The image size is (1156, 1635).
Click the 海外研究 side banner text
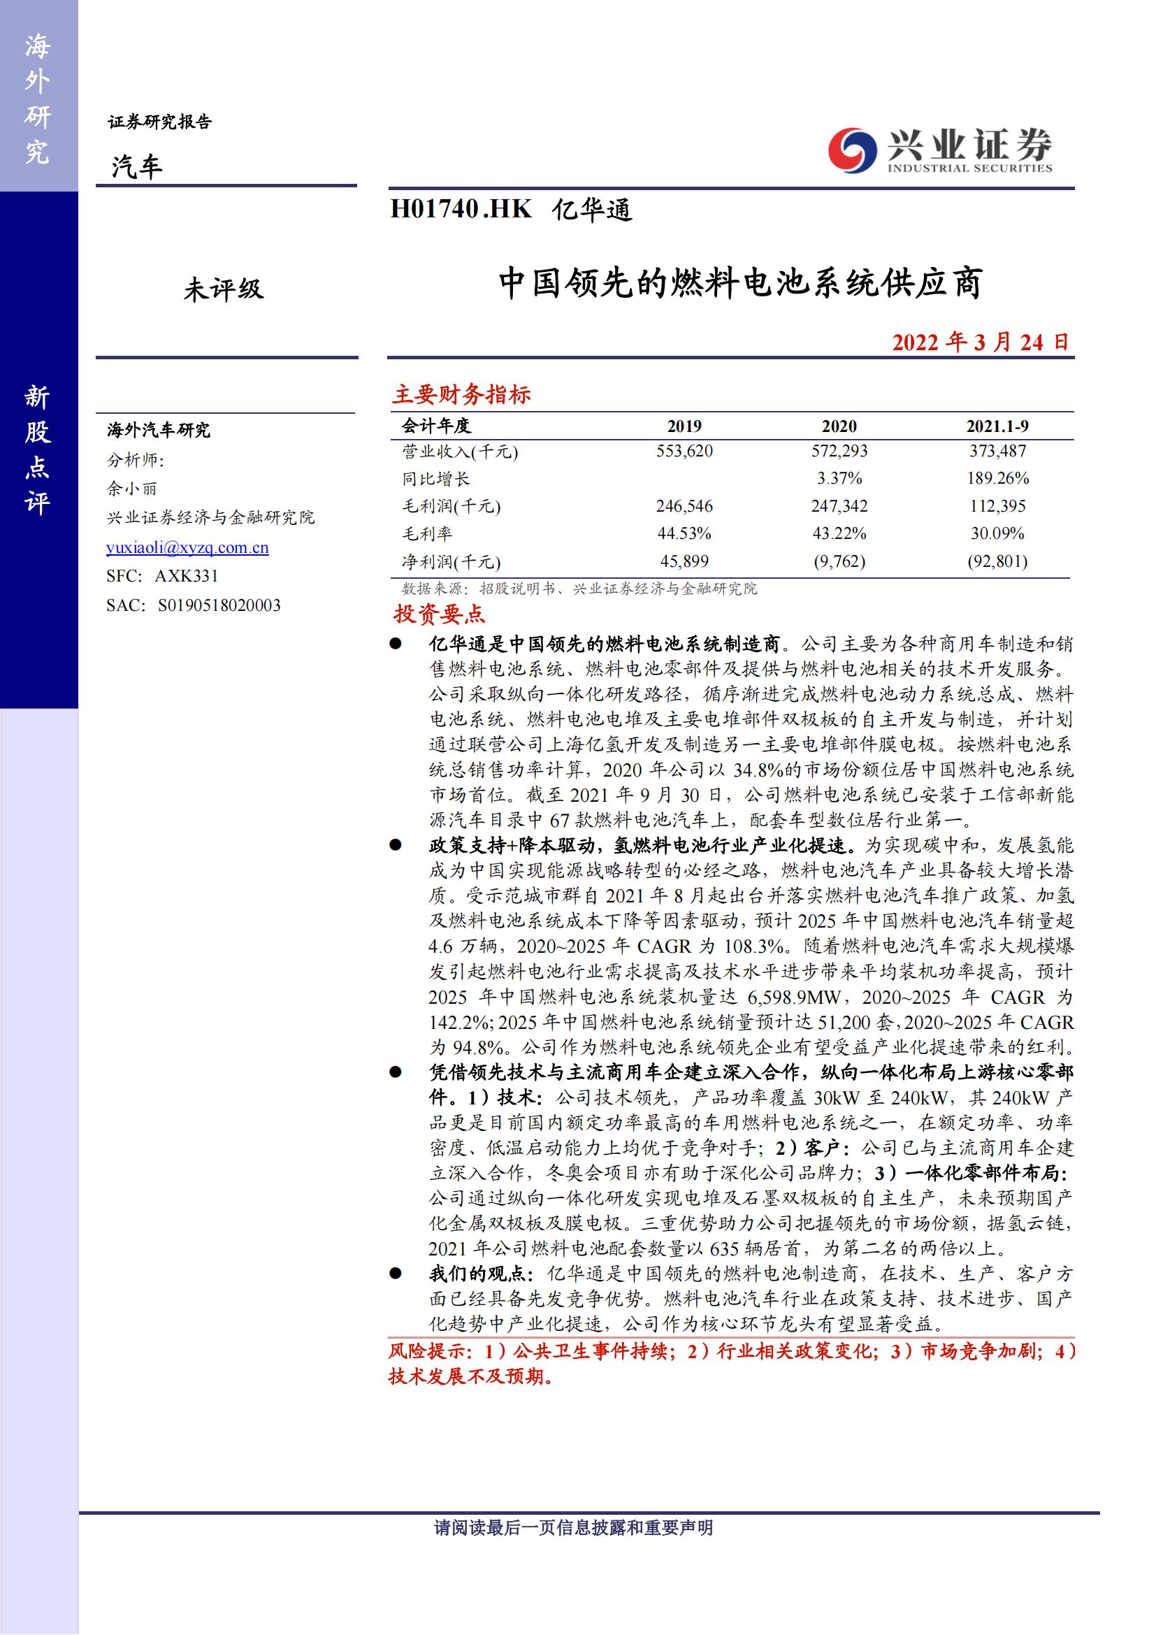(37, 100)
